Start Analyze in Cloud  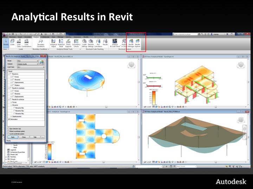pyautogui.click(x=124, y=43)
